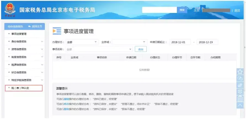
Task: Click the 搜索 search button
Action: [182, 10]
